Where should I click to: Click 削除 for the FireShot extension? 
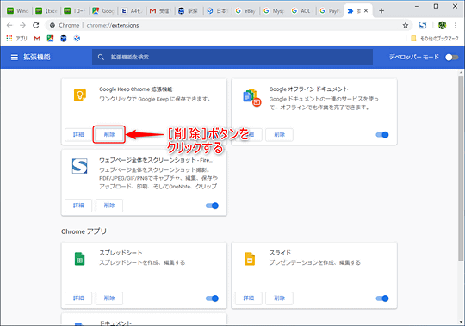pos(109,206)
